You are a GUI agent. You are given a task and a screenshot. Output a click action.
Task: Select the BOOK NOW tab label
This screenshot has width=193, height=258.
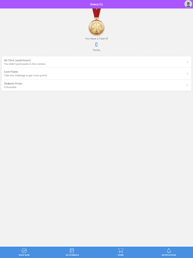[x=24, y=255]
